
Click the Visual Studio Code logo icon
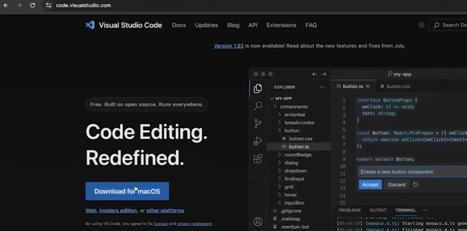tap(90, 25)
